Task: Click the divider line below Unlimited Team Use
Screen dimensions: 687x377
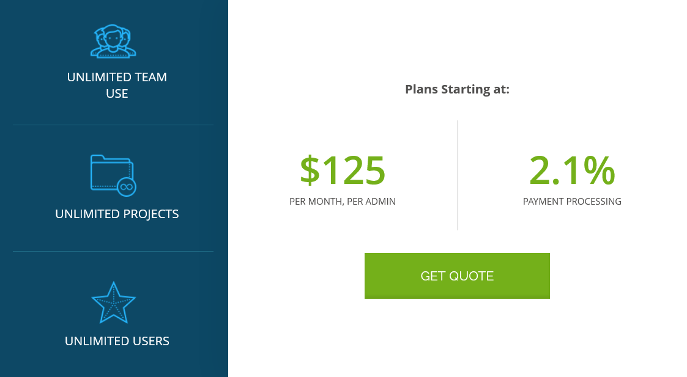Action: pos(113,125)
